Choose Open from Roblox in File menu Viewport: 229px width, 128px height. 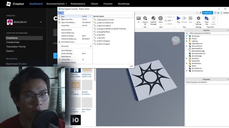pos(75,22)
